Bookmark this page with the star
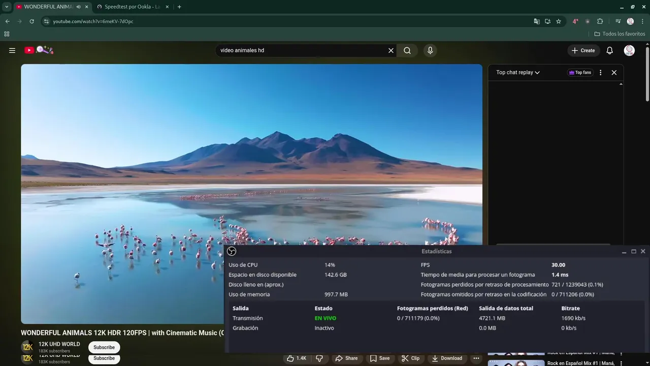This screenshot has width=650, height=366. click(x=559, y=21)
